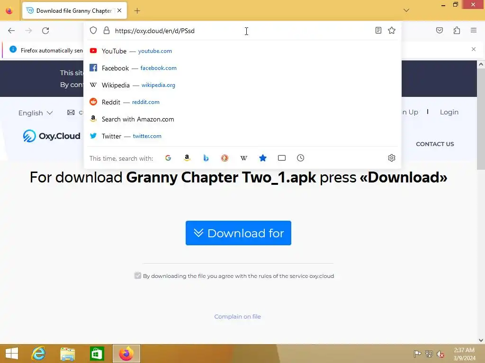The image size is (485, 363).
Task: Click the Login link
Action: [x=449, y=112]
